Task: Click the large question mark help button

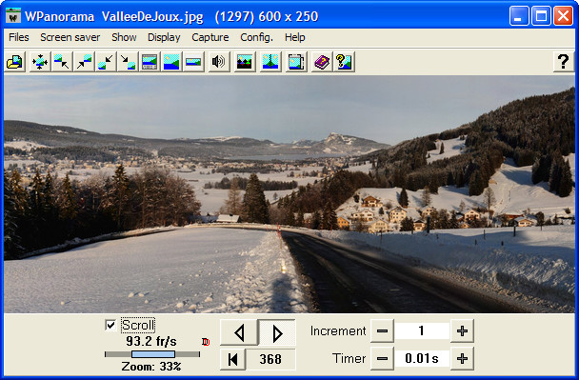Action: pyautogui.click(x=563, y=62)
